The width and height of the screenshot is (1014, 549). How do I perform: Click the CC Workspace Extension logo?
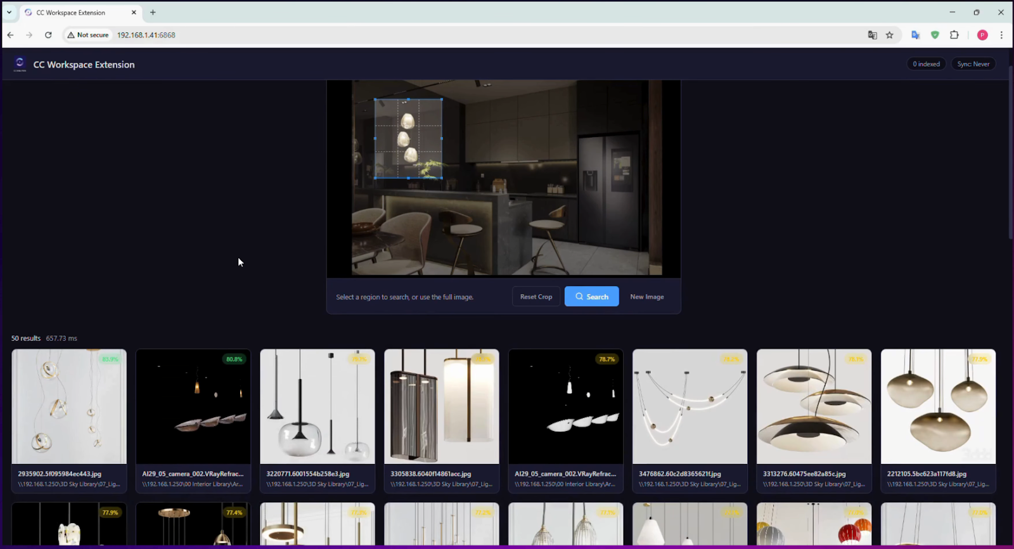(x=20, y=64)
